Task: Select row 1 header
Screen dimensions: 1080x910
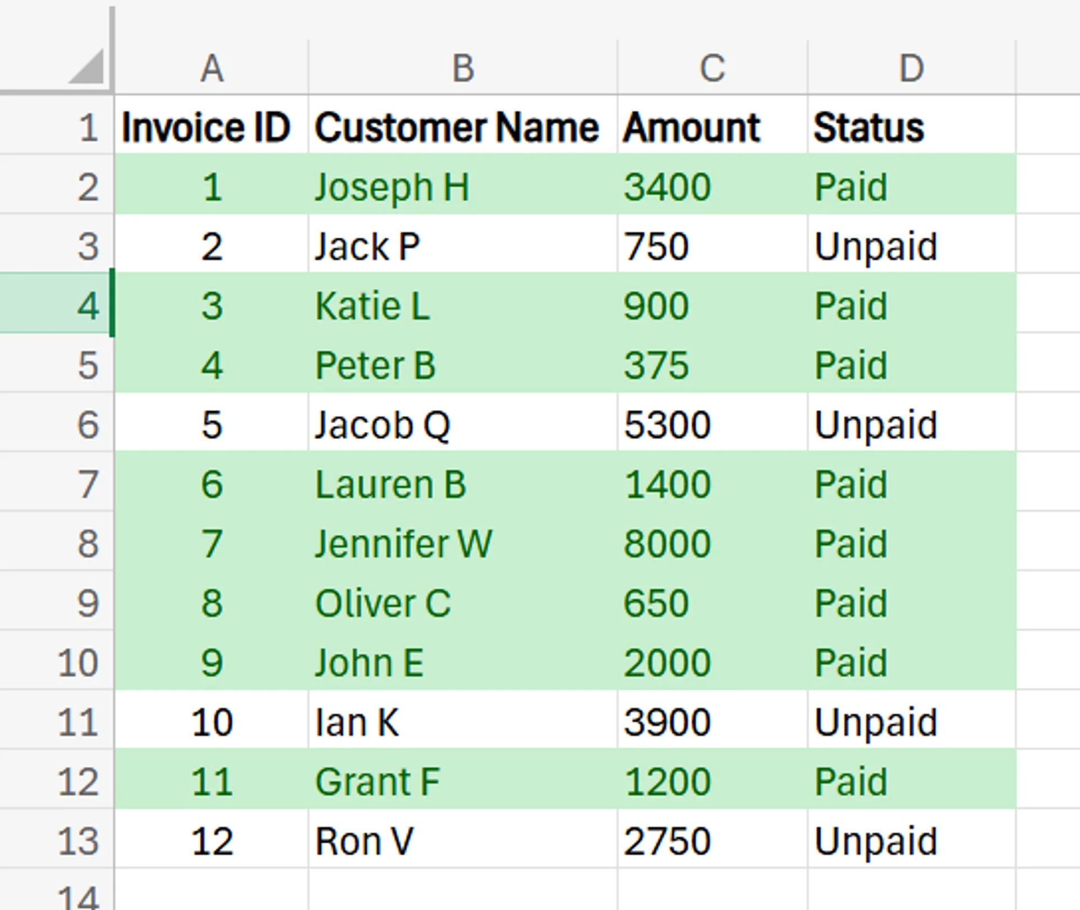Action: click(x=56, y=125)
